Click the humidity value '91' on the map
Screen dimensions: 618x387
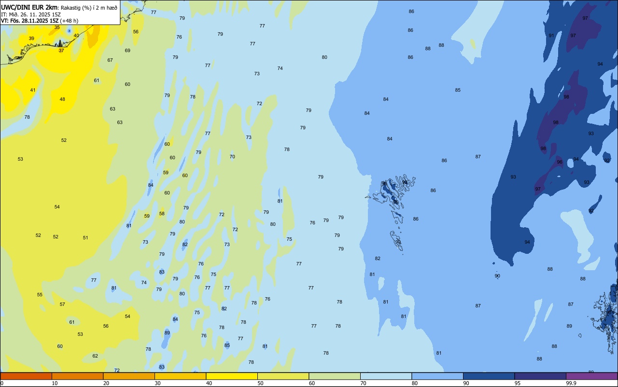[x=551, y=36]
